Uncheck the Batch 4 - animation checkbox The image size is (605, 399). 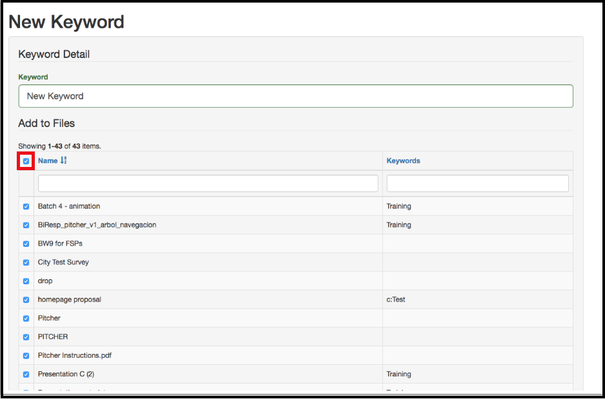pos(26,207)
